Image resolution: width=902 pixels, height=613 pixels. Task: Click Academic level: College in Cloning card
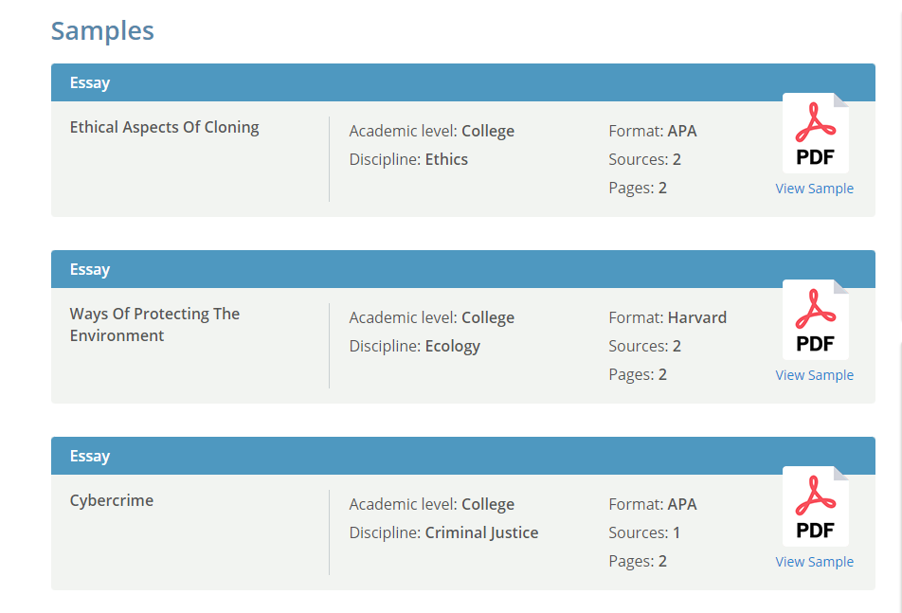click(431, 131)
